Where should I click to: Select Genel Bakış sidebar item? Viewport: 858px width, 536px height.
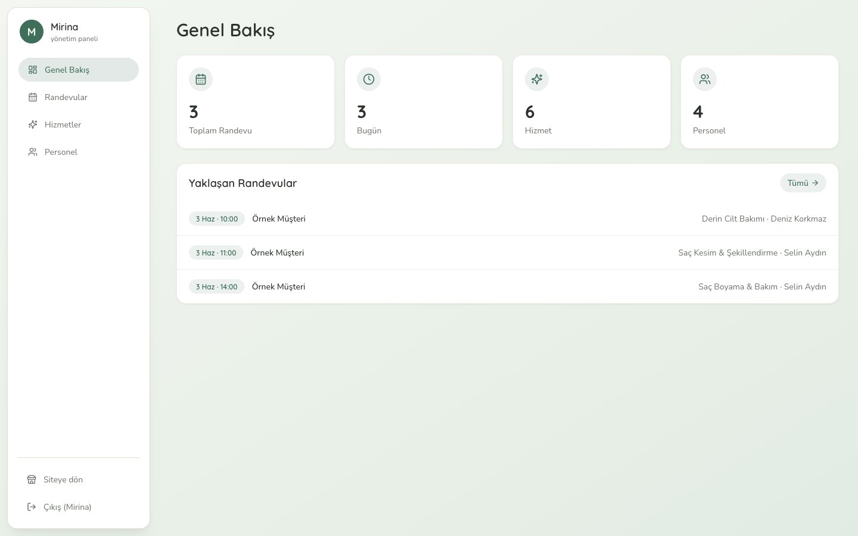[x=79, y=70]
